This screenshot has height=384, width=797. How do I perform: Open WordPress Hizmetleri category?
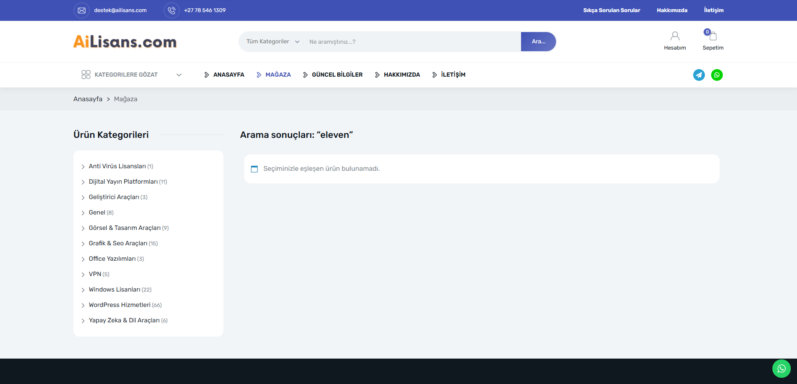tap(120, 305)
